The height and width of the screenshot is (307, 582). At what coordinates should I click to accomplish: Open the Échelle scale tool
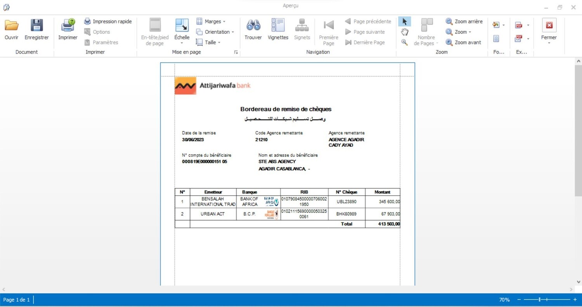(x=182, y=31)
